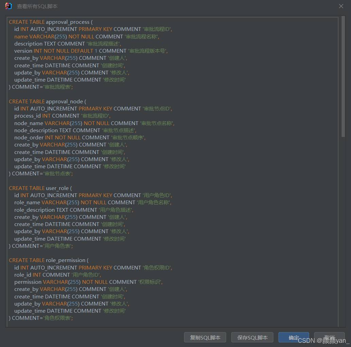This screenshot has width=351, height=347.
Task: Place cursor on CREATE TABLE user_role line
Action: [40, 188]
